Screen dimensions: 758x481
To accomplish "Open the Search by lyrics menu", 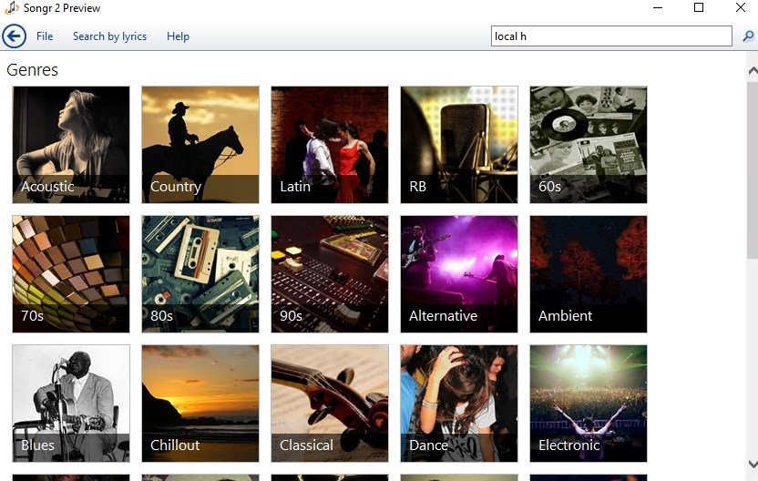I will [109, 36].
